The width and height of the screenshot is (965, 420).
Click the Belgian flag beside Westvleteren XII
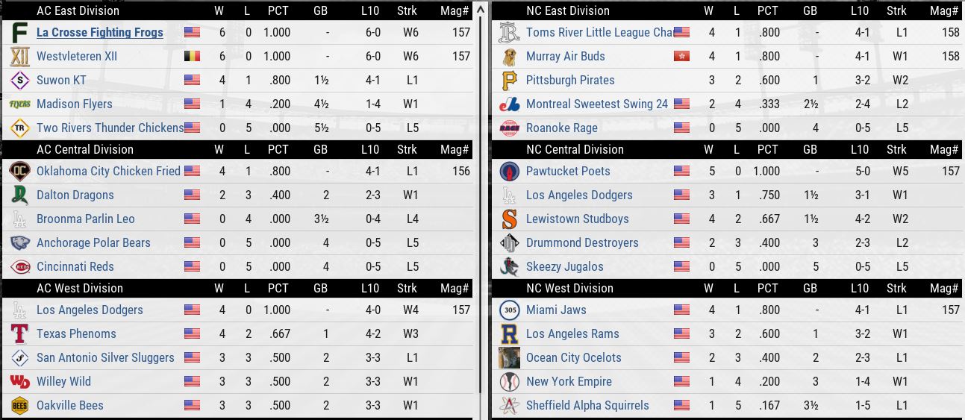pyautogui.click(x=192, y=56)
